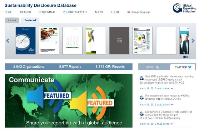The height and width of the screenshot is (129, 199).
Task: Open the report cover showing businessmen
Action: 184,41
